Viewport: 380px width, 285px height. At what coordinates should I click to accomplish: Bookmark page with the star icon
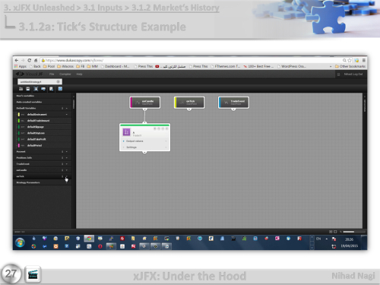pos(350,60)
